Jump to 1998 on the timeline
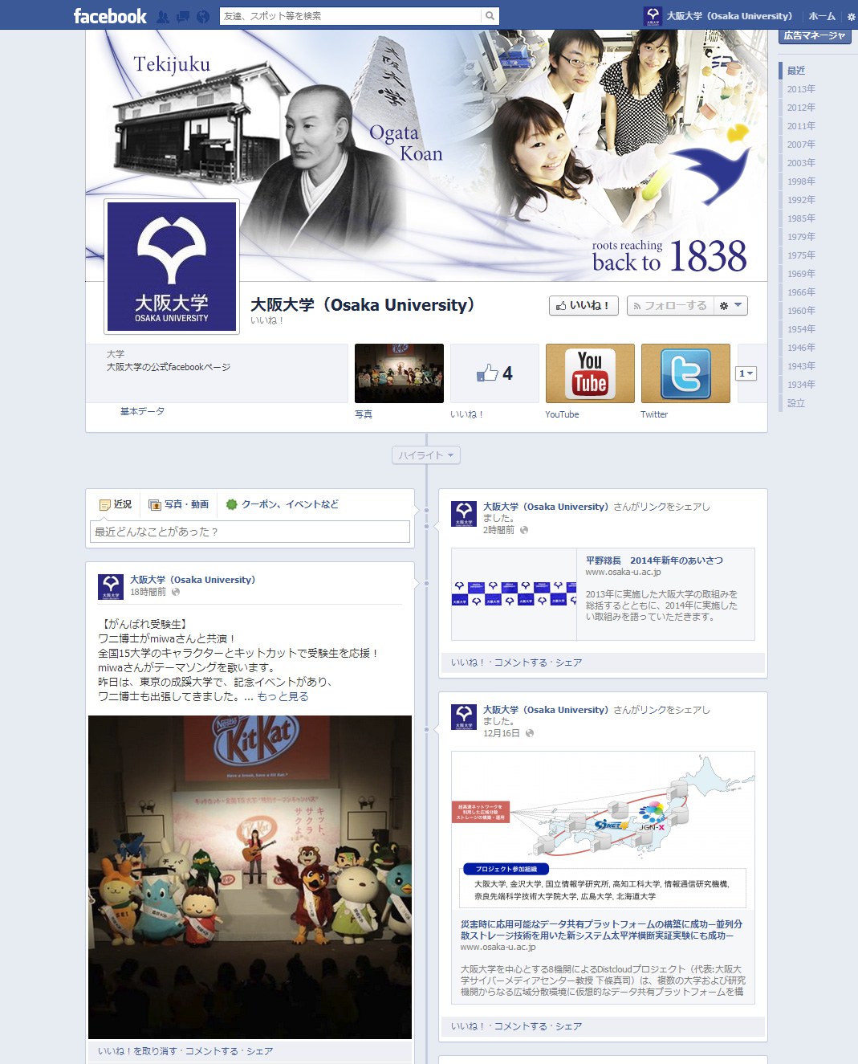Image resolution: width=858 pixels, height=1064 pixels. pyautogui.click(x=801, y=181)
